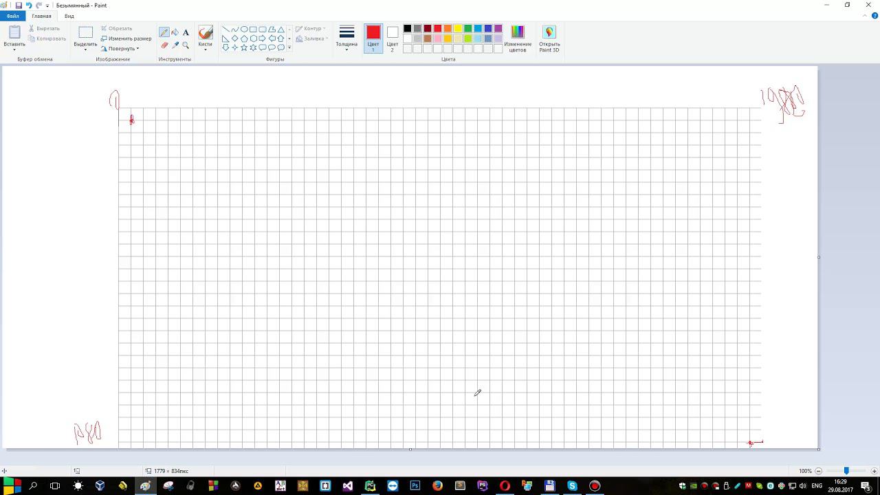Open Skype from the taskbar

pos(572,486)
